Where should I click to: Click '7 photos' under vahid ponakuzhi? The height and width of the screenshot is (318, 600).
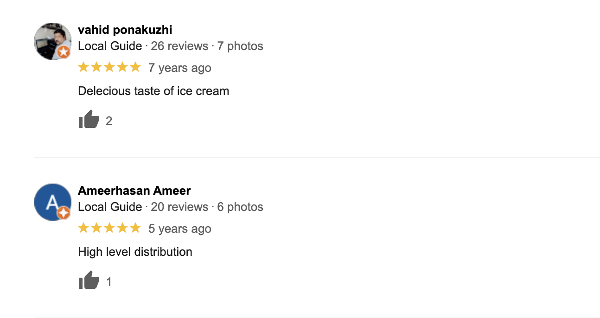240,46
